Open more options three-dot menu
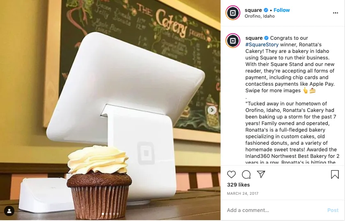Image resolution: width=345 pixels, height=221 pixels. coord(335,13)
